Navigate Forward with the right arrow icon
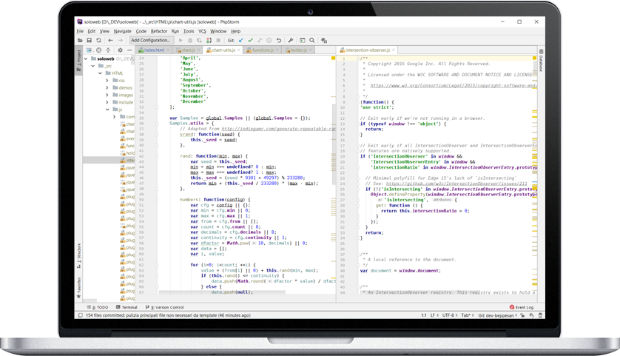 tap(120, 41)
